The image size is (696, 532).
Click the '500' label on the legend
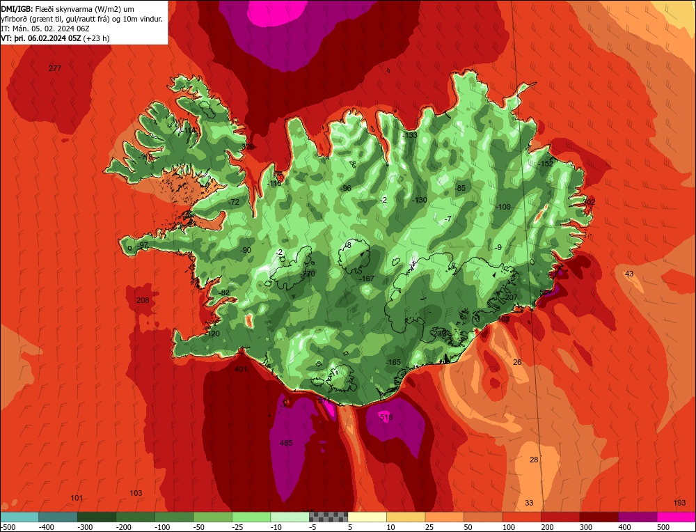(x=663, y=527)
